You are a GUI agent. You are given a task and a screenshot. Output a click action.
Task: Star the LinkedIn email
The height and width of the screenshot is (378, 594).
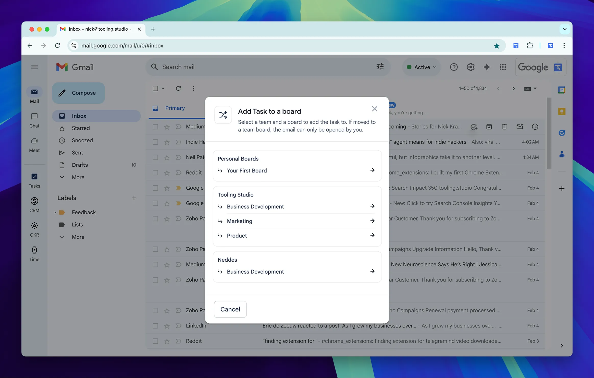click(167, 326)
